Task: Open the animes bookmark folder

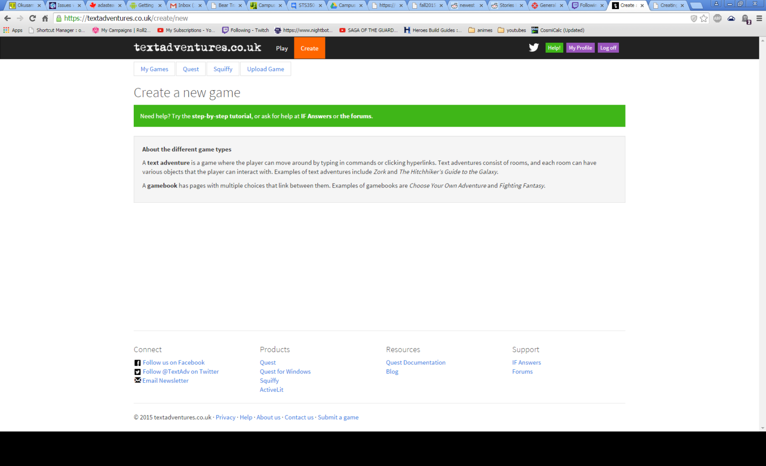Action: click(x=480, y=30)
